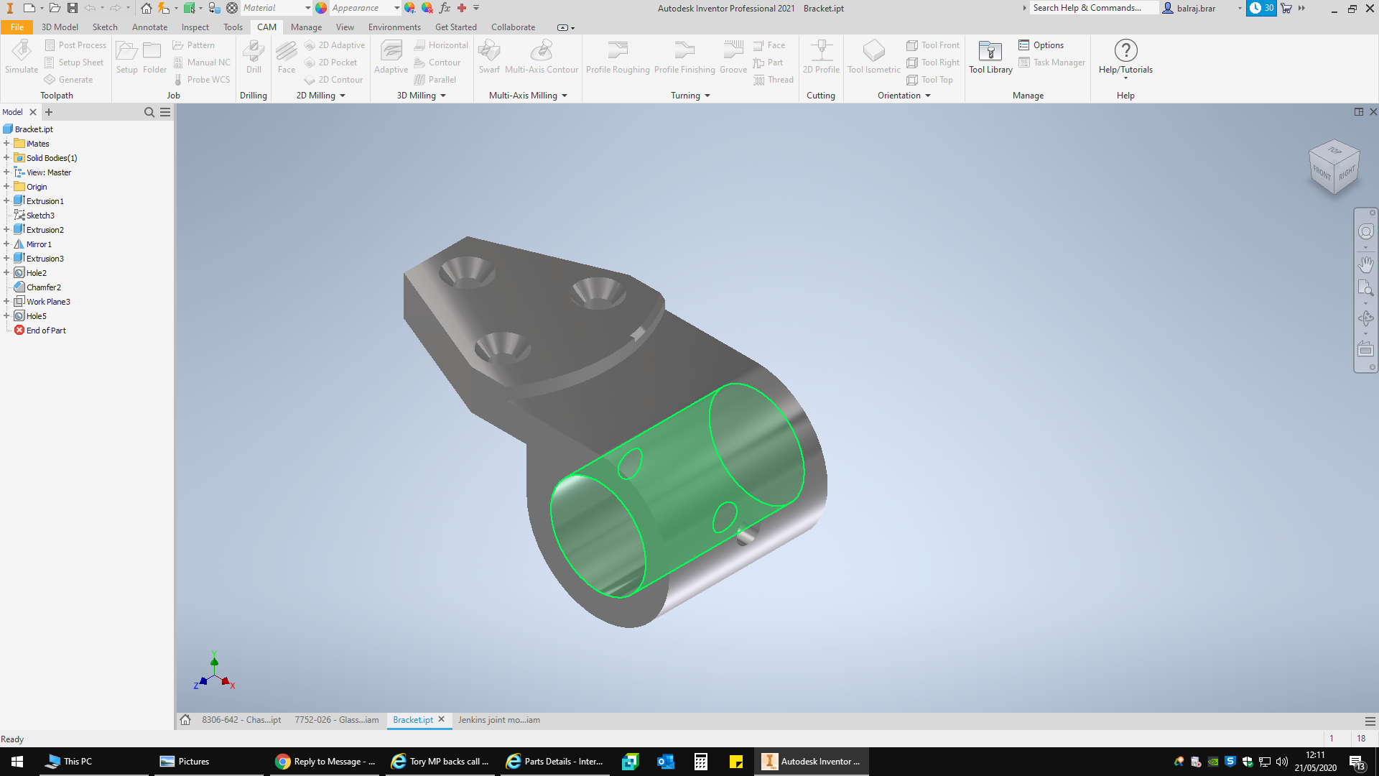1379x776 pixels.
Task: Switch to the Sketch ribbon tab
Action: (x=105, y=27)
